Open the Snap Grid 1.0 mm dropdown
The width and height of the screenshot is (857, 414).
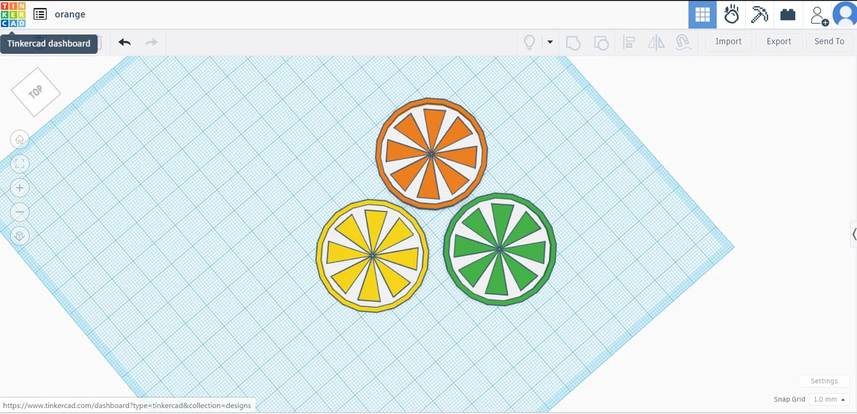tap(829, 399)
